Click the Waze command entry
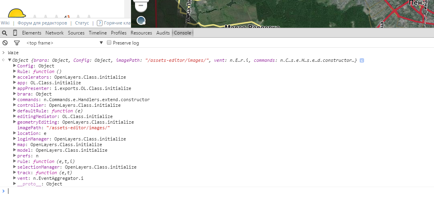The width and height of the screenshot is (434, 224). click(x=13, y=53)
